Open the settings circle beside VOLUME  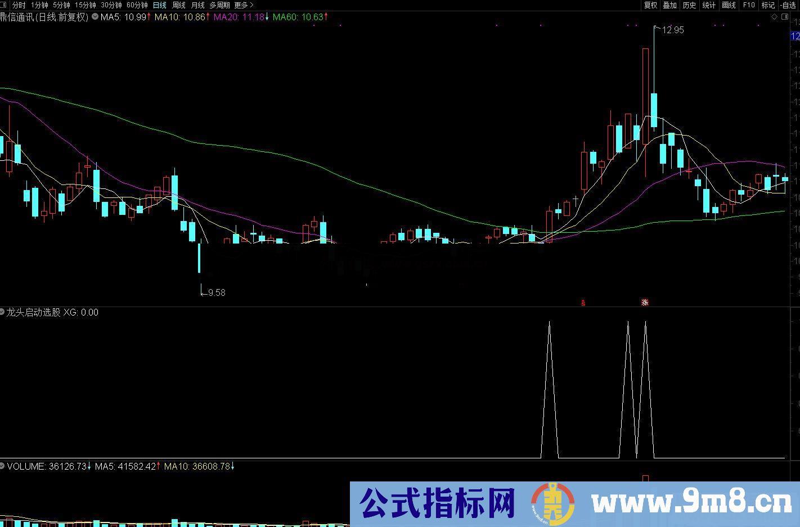(3, 466)
